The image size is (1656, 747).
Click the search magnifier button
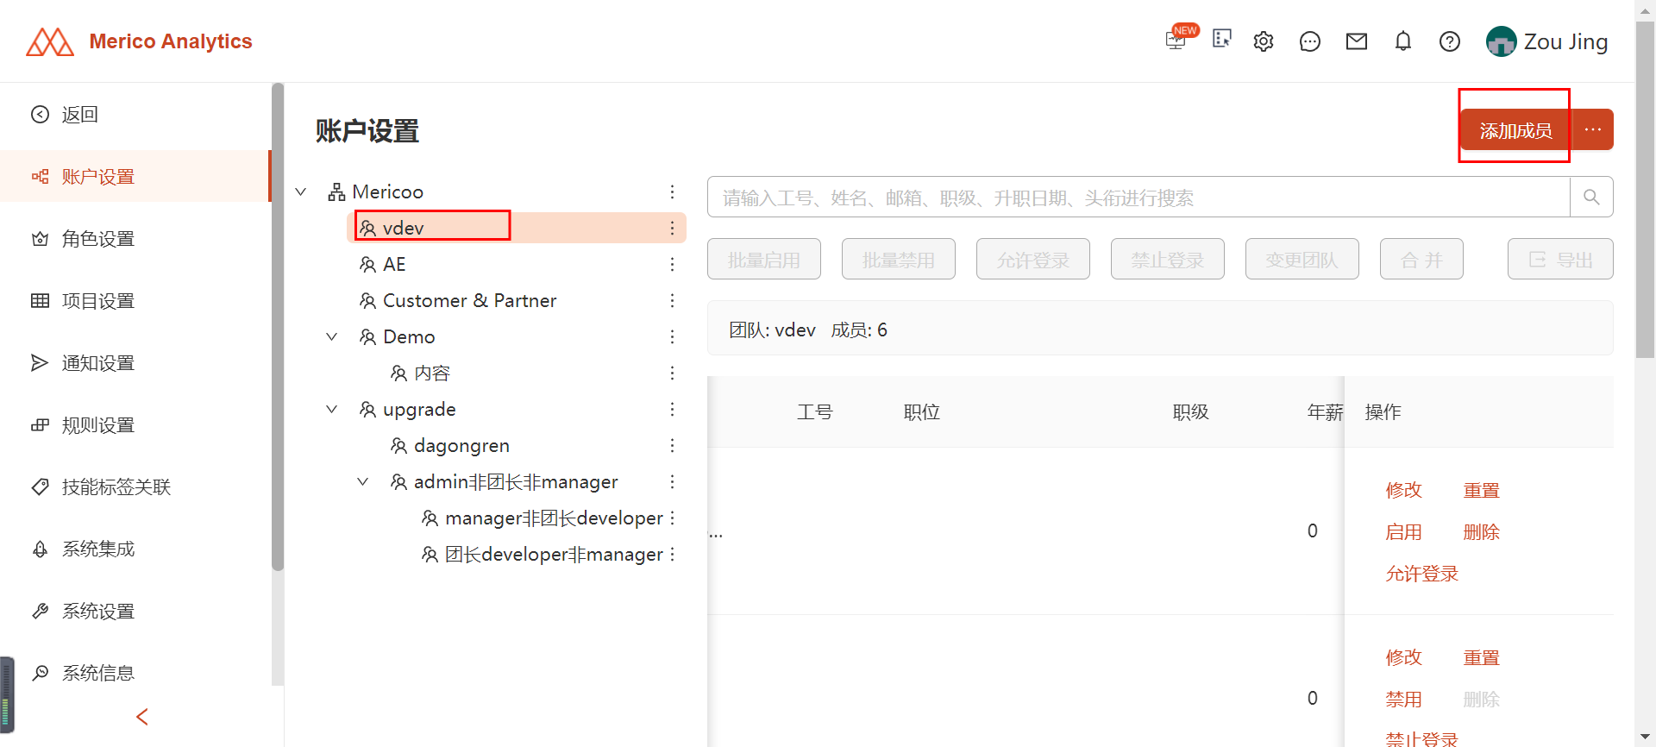(1591, 198)
